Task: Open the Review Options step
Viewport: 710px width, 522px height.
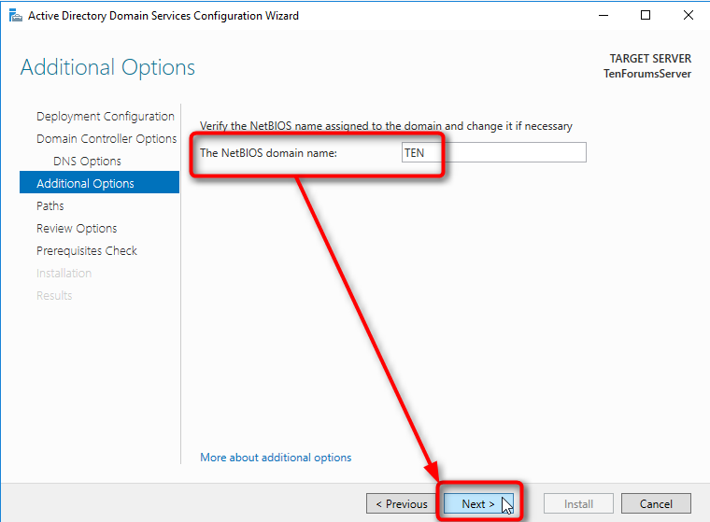Action: click(77, 228)
